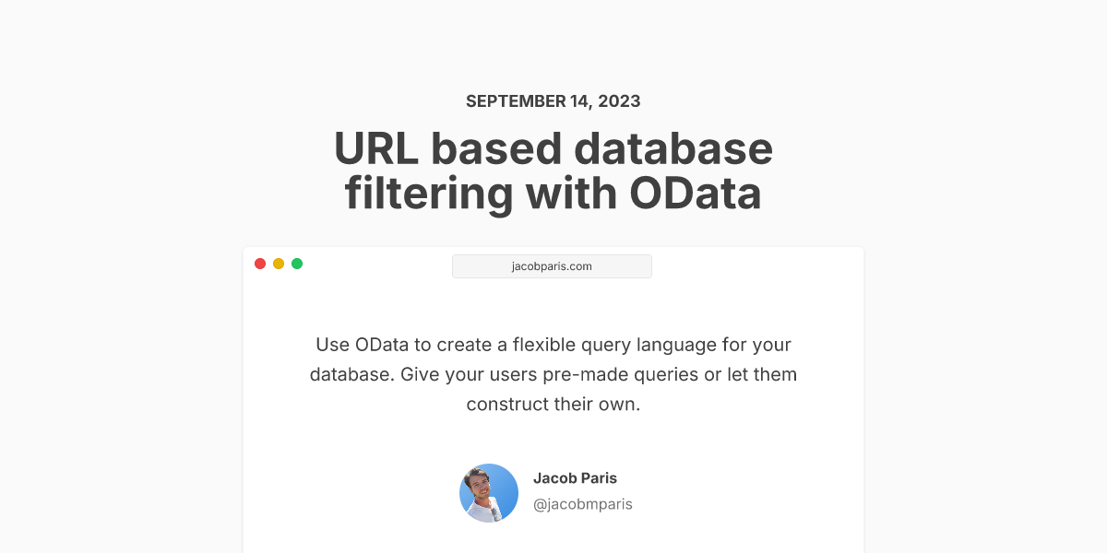Image resolution: width=1107 pixels, height=553 pixels.
Task: Select the Jacob Paris author name
Action: 575,478
